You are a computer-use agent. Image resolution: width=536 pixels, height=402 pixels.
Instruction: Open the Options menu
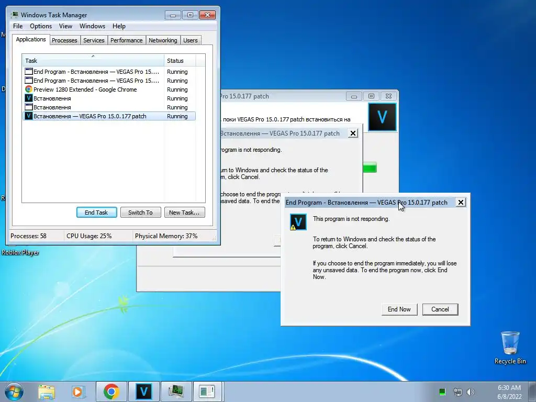pyautogui.click(x=41, y=26)
